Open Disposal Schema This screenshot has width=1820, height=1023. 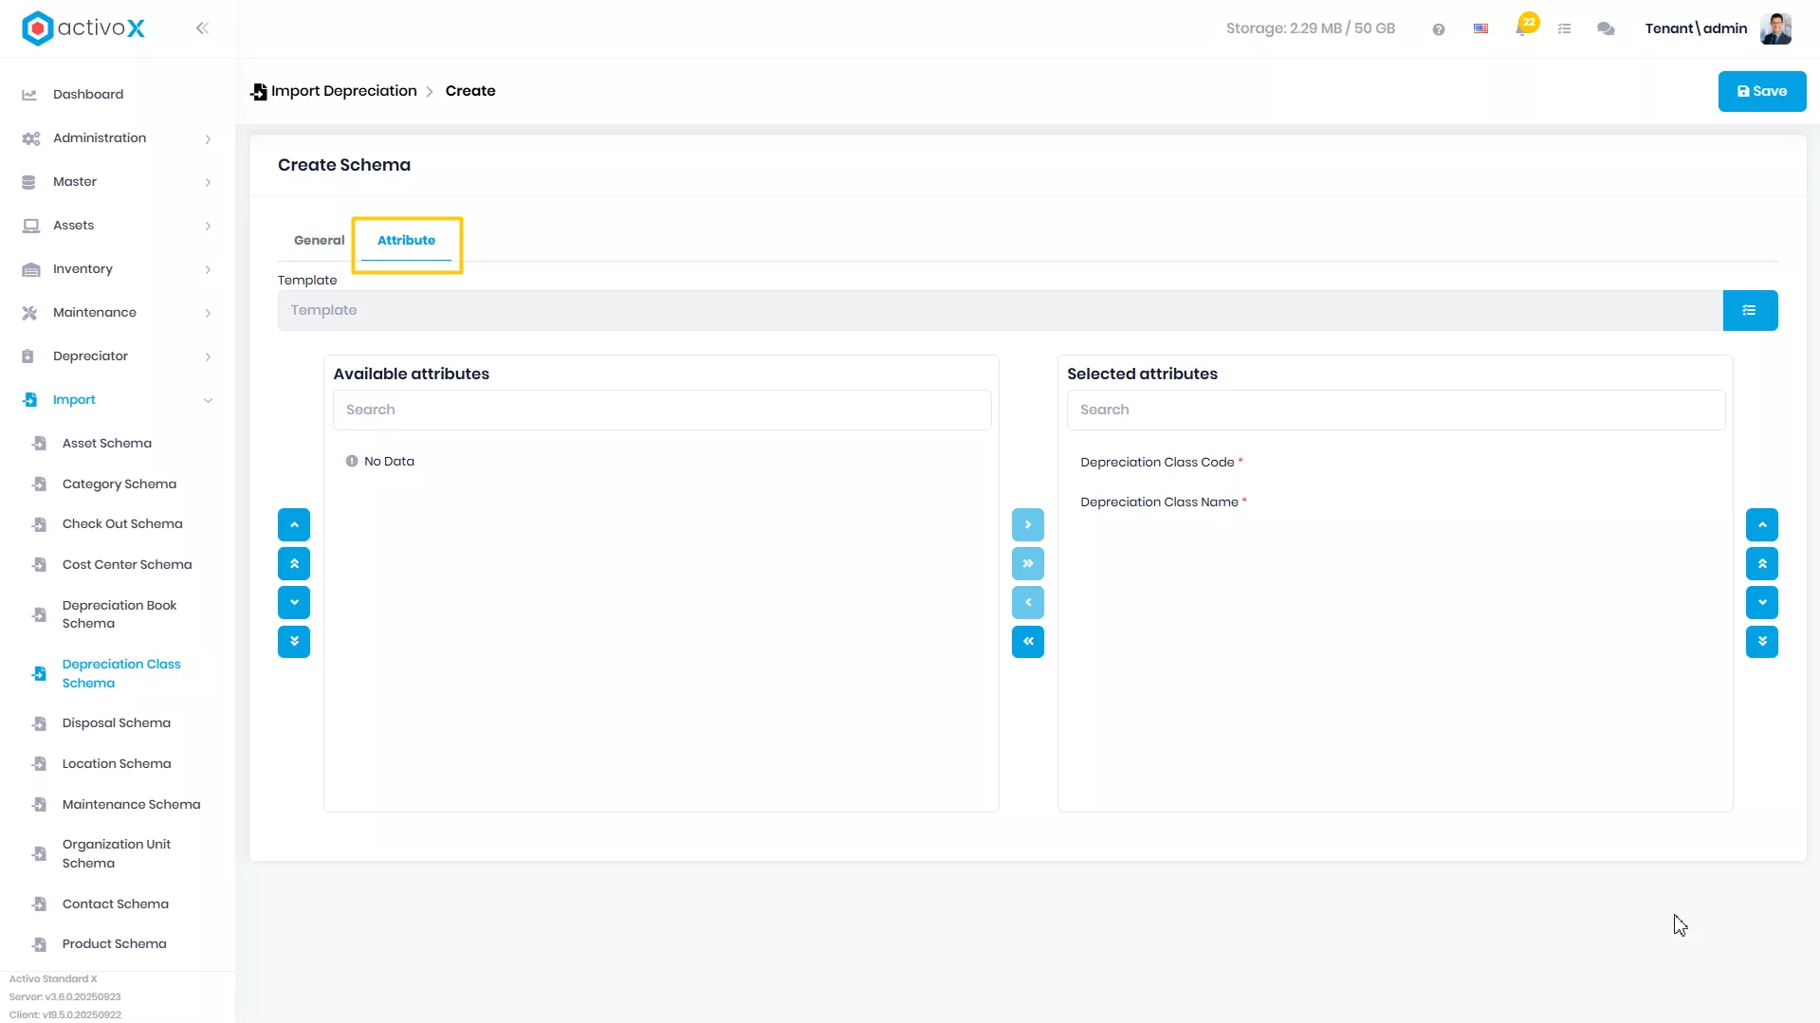pyautogui.click(x=117, y=722)
